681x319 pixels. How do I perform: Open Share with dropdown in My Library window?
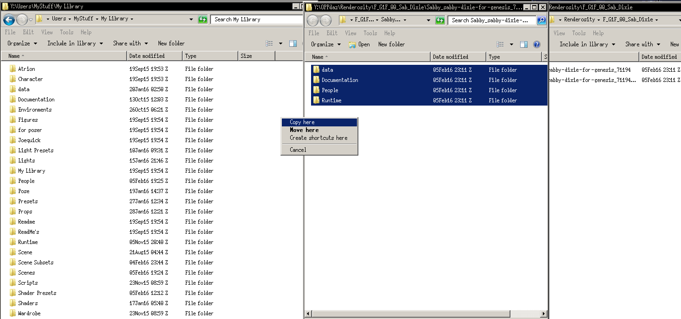click(130, 44)
